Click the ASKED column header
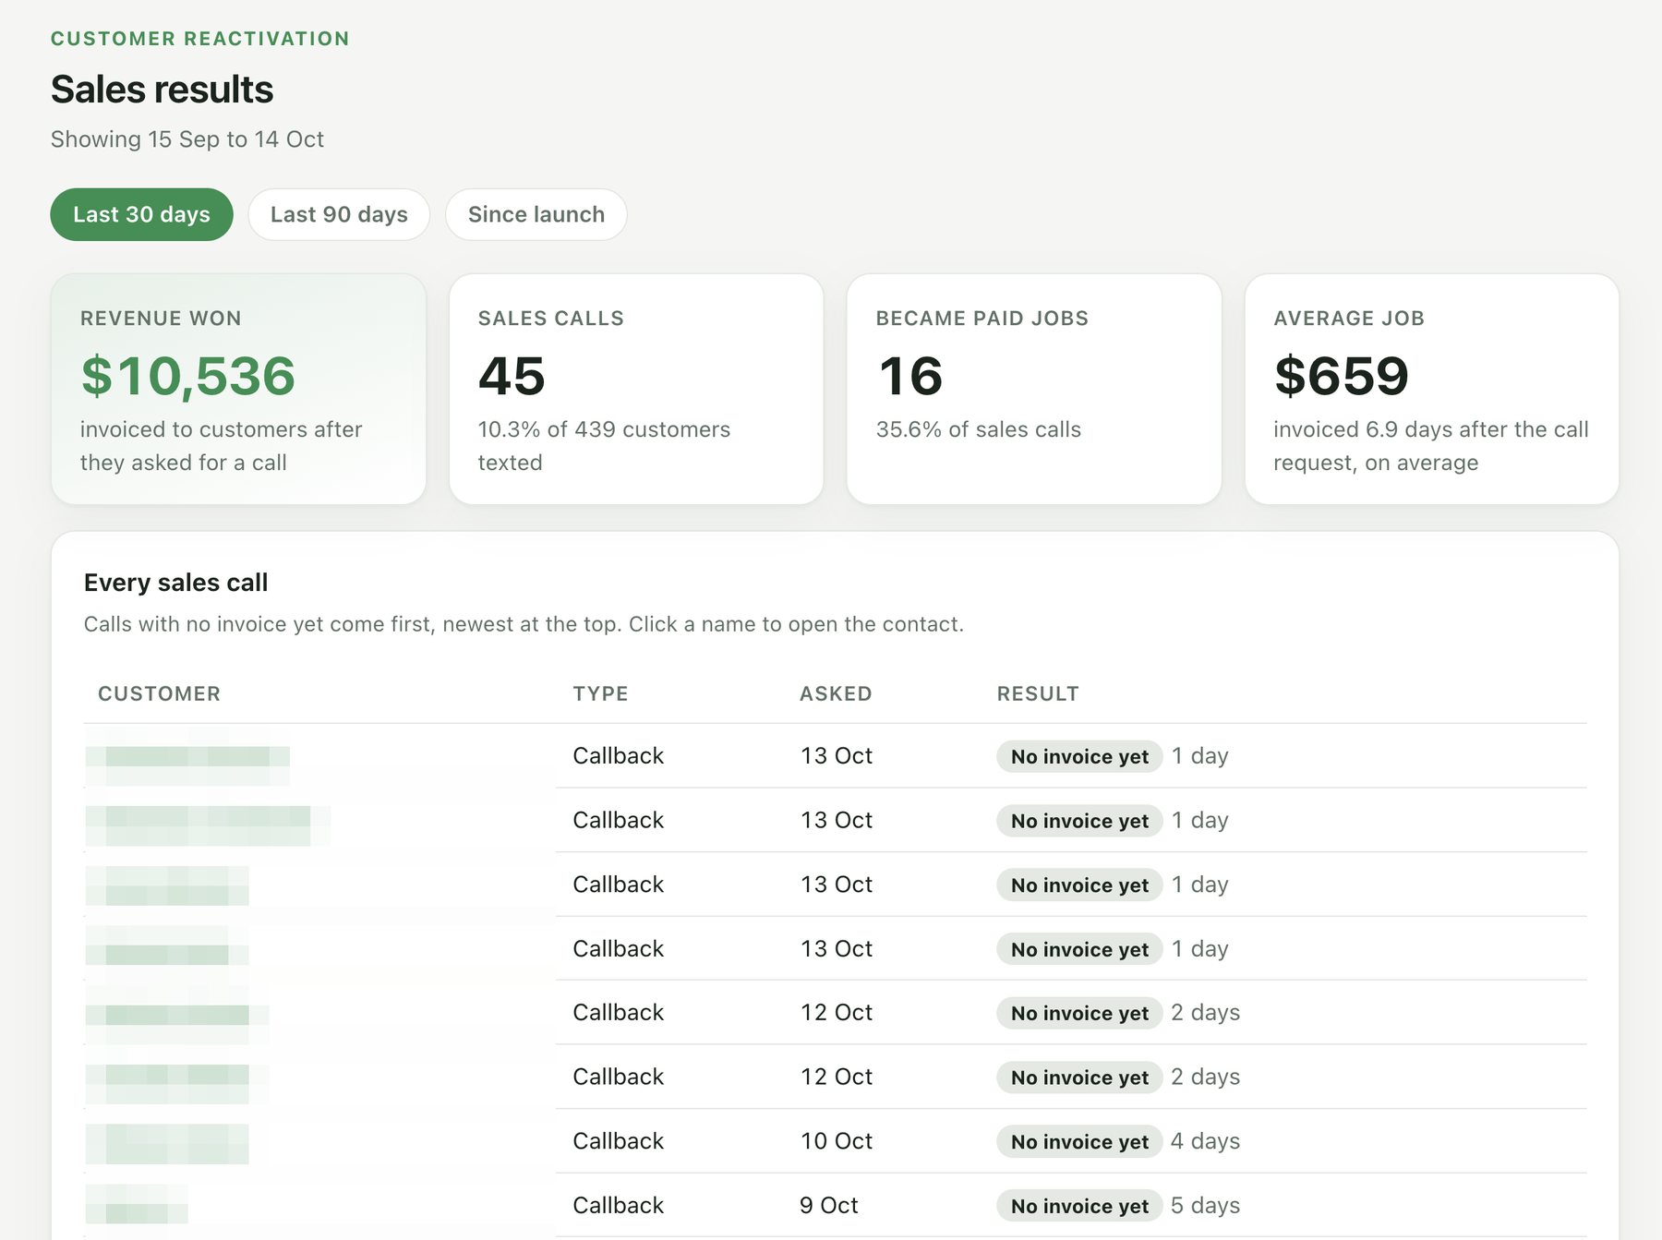Viewport: 1662px width, 1240px height. pyautogui.click(x=836, y=694)
